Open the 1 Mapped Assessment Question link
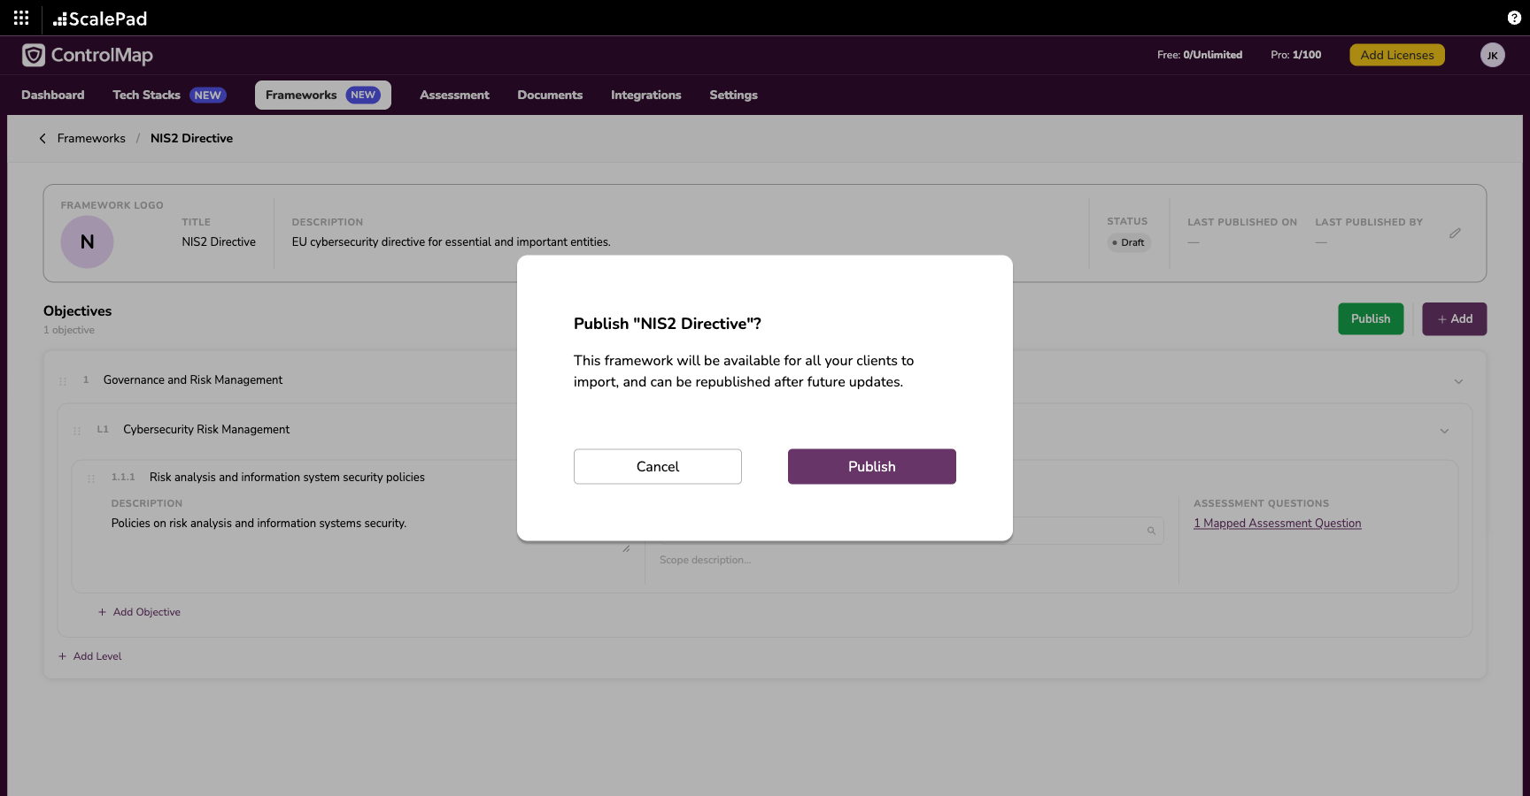This screenshot has height=796, width=1530. (1278, 524)
